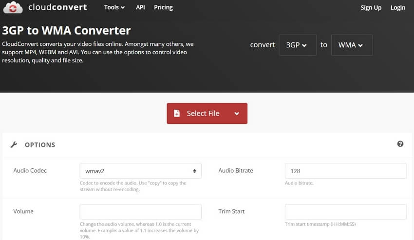Click the Volume label
Viewport: 414px width, 240px height.
[x=23, y=211]
